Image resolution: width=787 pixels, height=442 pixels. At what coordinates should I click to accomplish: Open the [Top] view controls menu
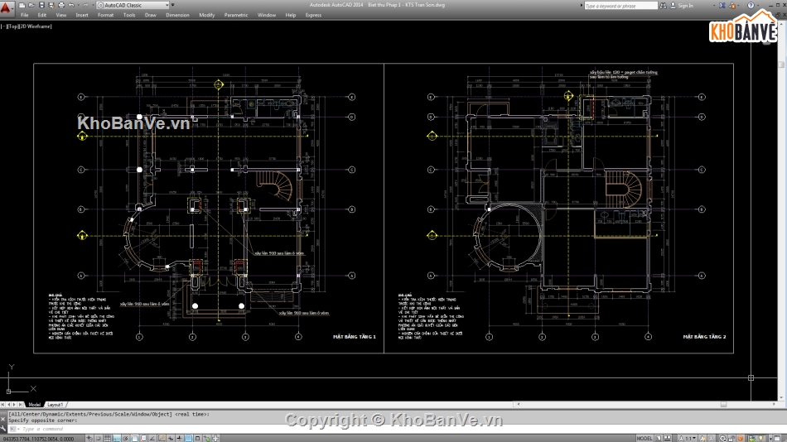(x=12, y=26)
